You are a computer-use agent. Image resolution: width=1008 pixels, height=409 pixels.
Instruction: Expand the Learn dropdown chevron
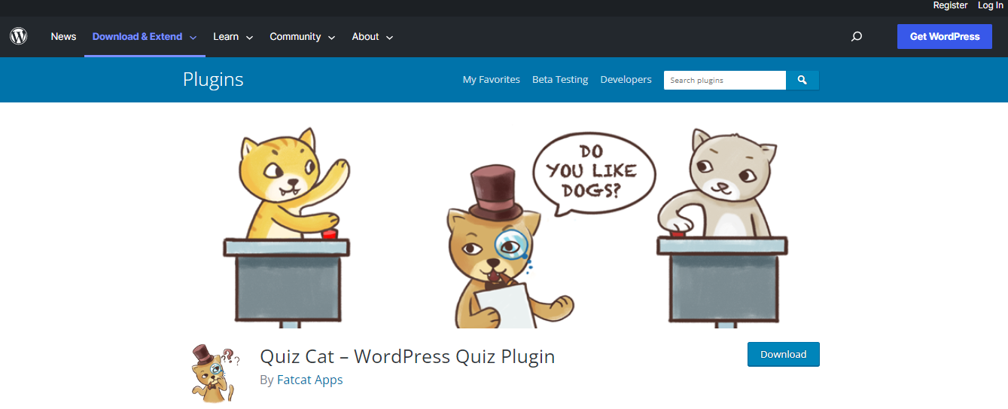(249, 37)
